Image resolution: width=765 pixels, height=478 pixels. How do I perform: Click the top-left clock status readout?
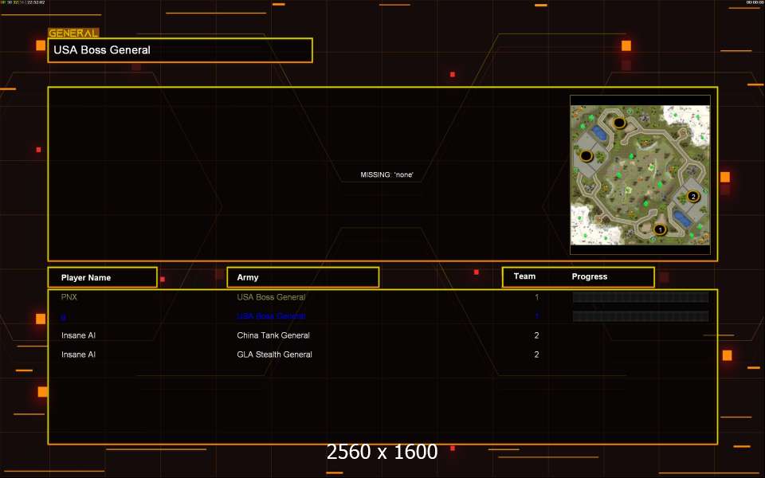23,2
